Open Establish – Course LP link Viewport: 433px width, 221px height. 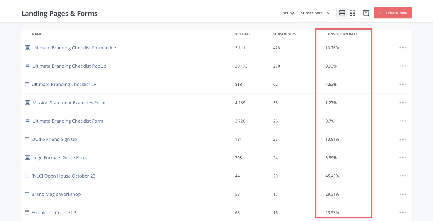(54, 213)
